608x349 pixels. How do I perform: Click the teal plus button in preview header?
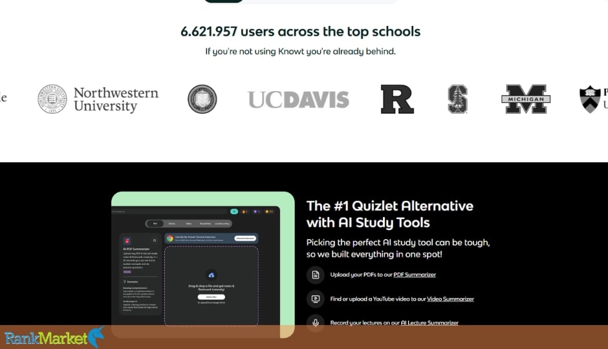233,211
